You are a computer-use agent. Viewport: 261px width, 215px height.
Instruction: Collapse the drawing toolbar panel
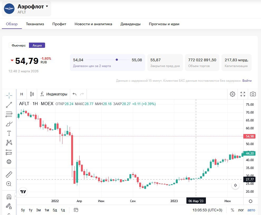16,196
